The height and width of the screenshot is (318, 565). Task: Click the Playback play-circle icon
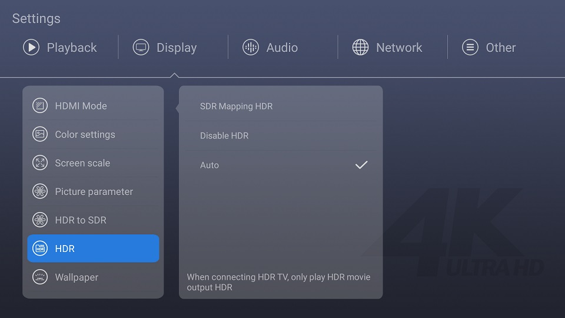(31, 47)
